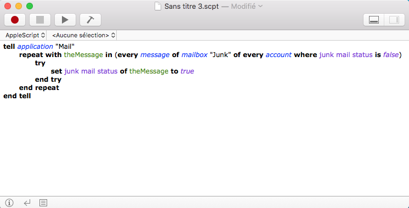Show the description info icon
The width and height of the screenshot is (409, 208).
point(9,203)
